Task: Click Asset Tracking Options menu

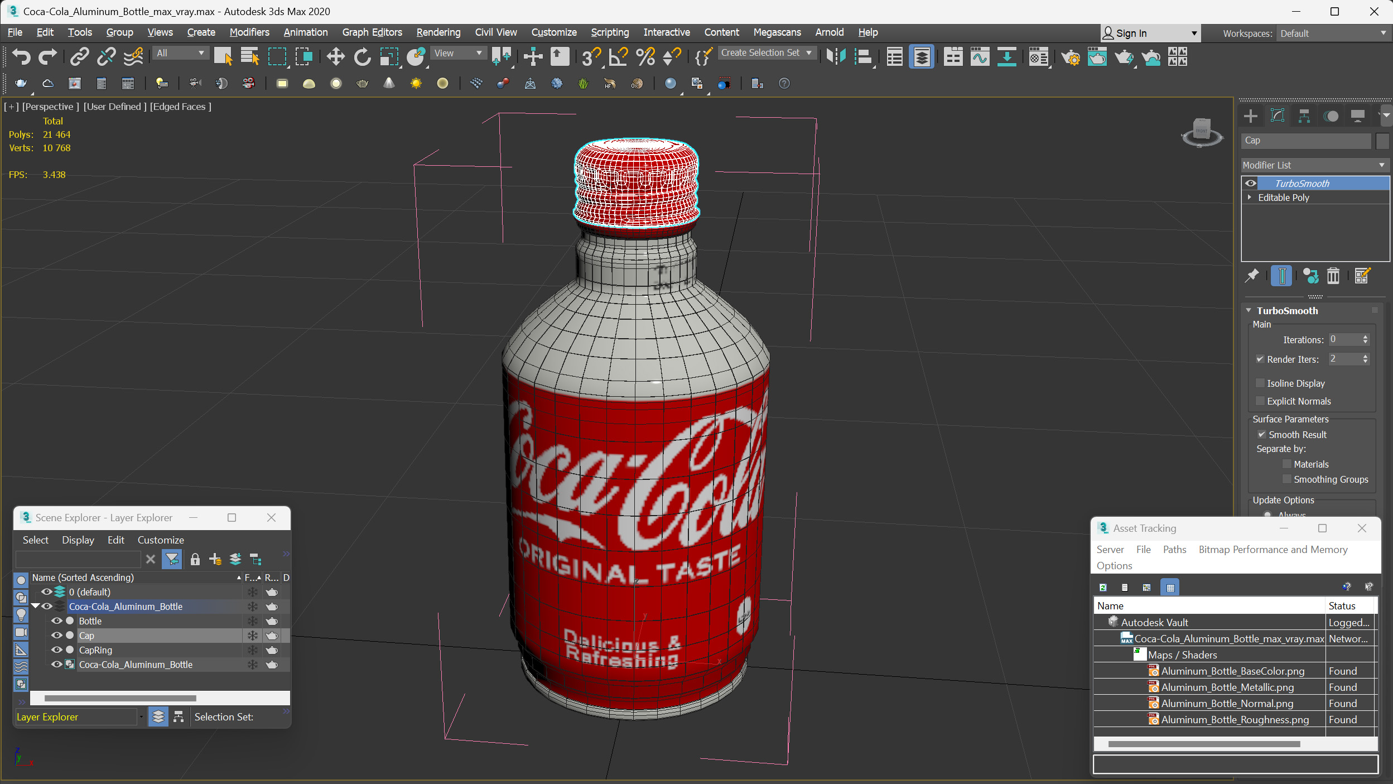Action: (x=1114, y=566)
